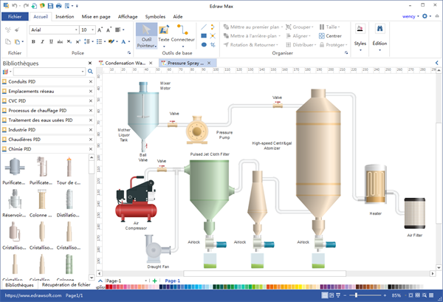The height and width of the screenshot is (302, 443).
Task: Open the Arial font name dropdown
Action: coord(75,30)
